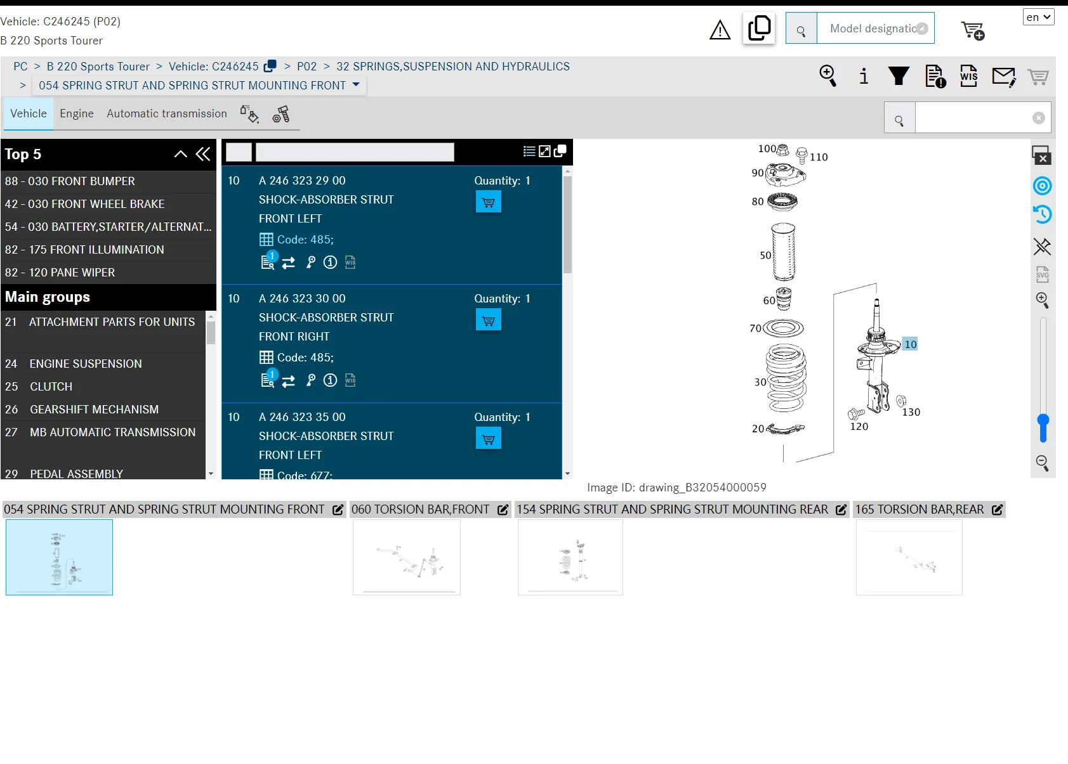Screen dimensions: 1068x764
Task: Click the parts list scrollbar down arrow
Action: (567, 474)
